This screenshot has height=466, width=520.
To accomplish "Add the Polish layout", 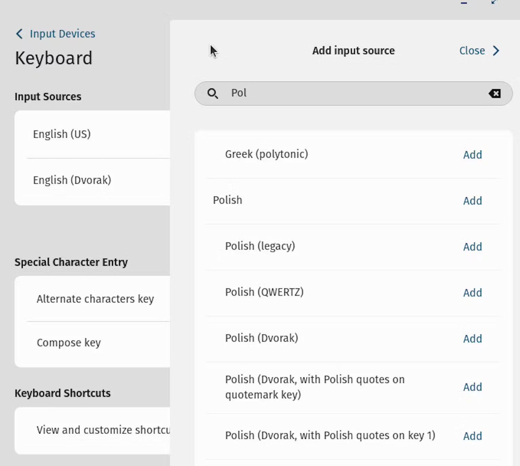I will tap(472, 201).
